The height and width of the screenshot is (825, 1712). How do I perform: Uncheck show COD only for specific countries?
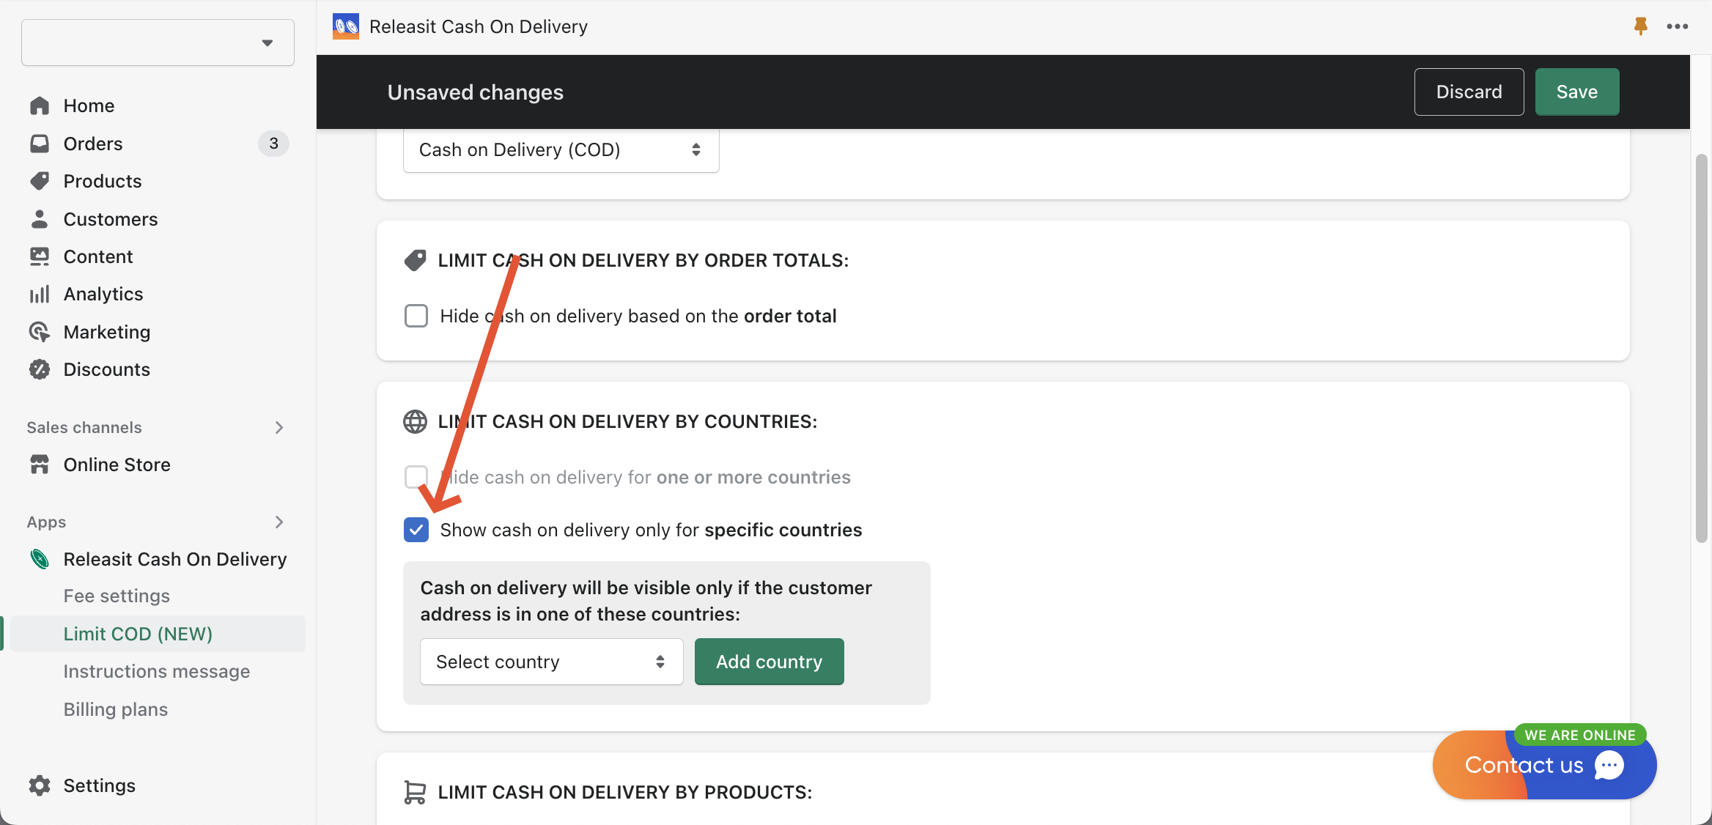pyautogui.click(x=416, y=530)
